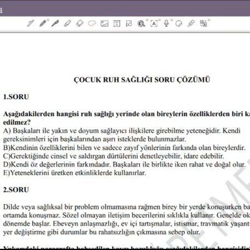
Task: Click the 2.SORU heading
Action: [16, 190]
